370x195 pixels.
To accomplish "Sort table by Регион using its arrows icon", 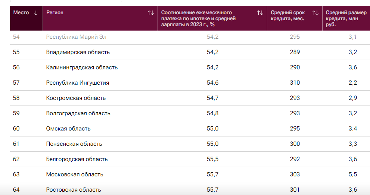I will [x=150, y=13].
